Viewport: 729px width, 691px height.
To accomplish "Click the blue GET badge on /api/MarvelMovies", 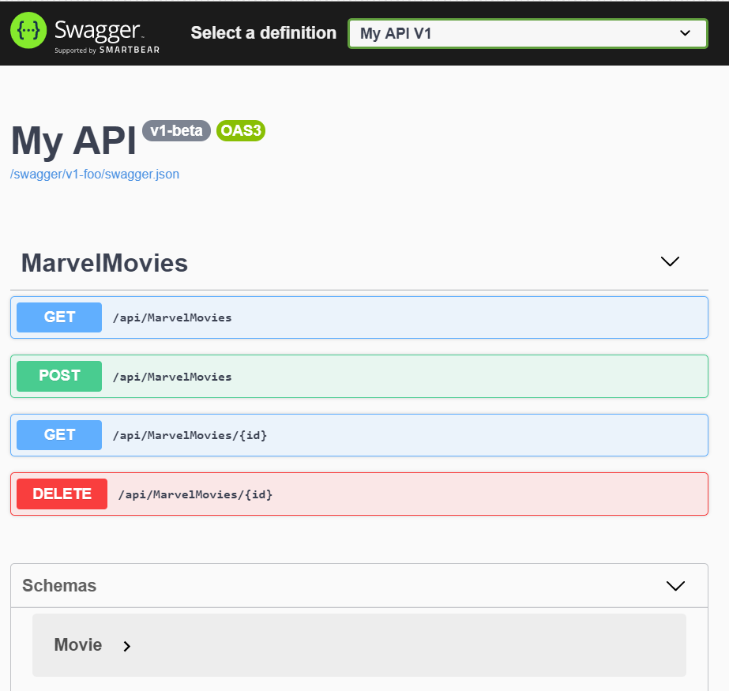I will click(58, 317).
